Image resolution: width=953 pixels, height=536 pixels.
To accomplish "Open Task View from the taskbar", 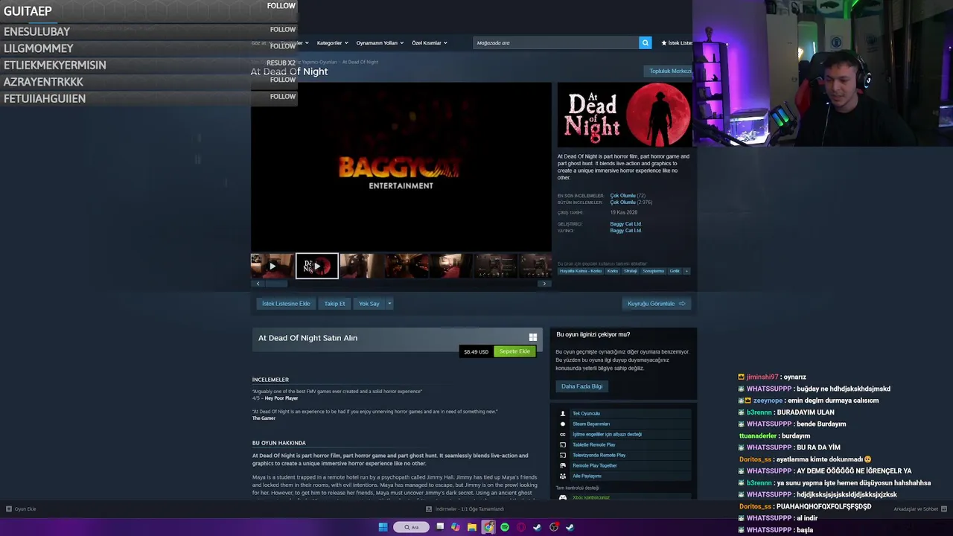I will pos(440,527).
